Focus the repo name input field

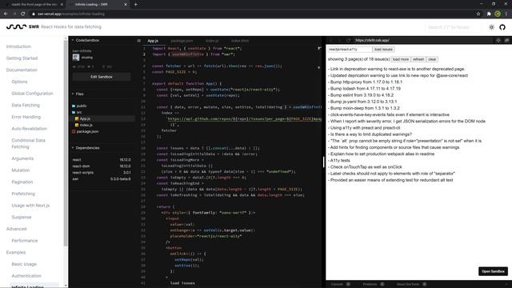[350, 50]
